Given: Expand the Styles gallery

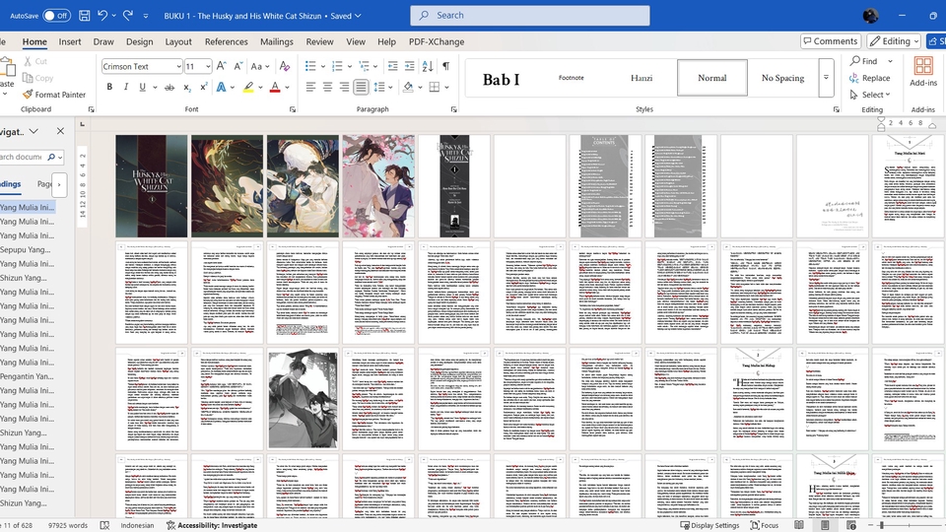Looking at the screenshot, I should click(x=826, y=78).
